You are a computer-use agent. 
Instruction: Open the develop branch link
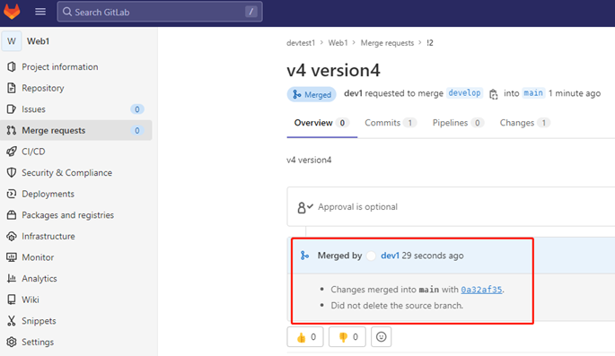click(464, 93)
